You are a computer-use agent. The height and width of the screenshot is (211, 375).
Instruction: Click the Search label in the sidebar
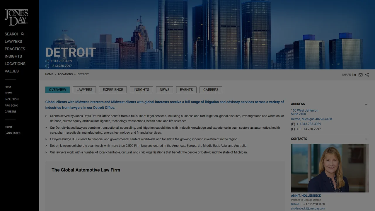click(x=12, y=34)
